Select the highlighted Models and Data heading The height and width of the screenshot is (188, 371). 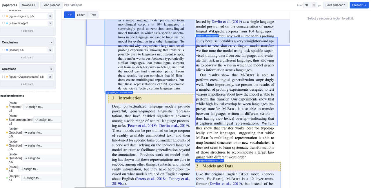click(238, 167)
